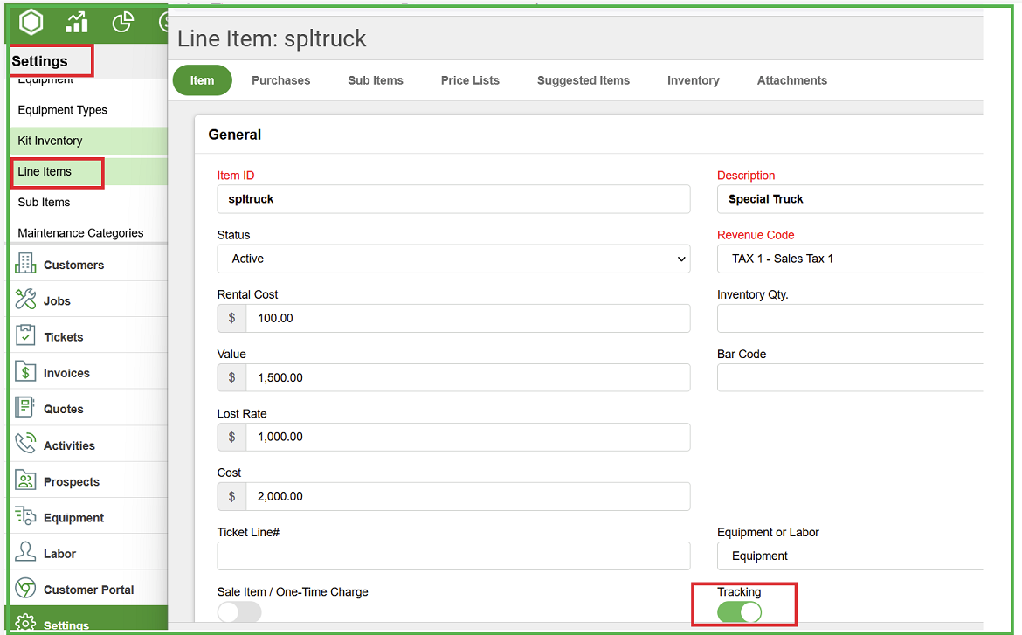
Task: Open the Equipment or Labor dropdown
Action: point(850,556)
